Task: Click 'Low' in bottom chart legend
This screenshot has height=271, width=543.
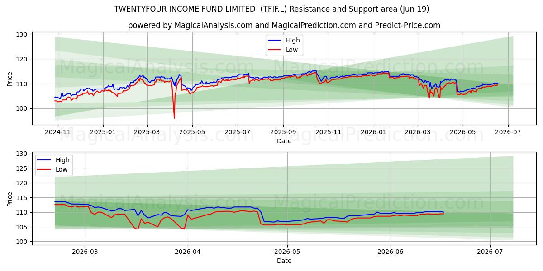Action: coord(62,169)
